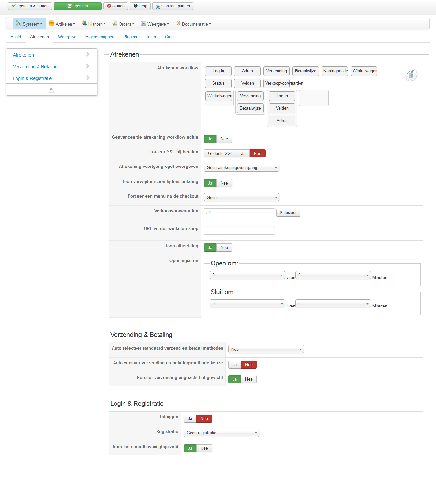The width and height of the screenshot is (436, 485).
Task: Open the Sluit om minutes dropdown
Action: tap(333, 304)
